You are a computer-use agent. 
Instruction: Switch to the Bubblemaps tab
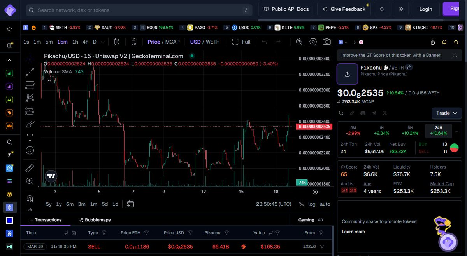95,220
